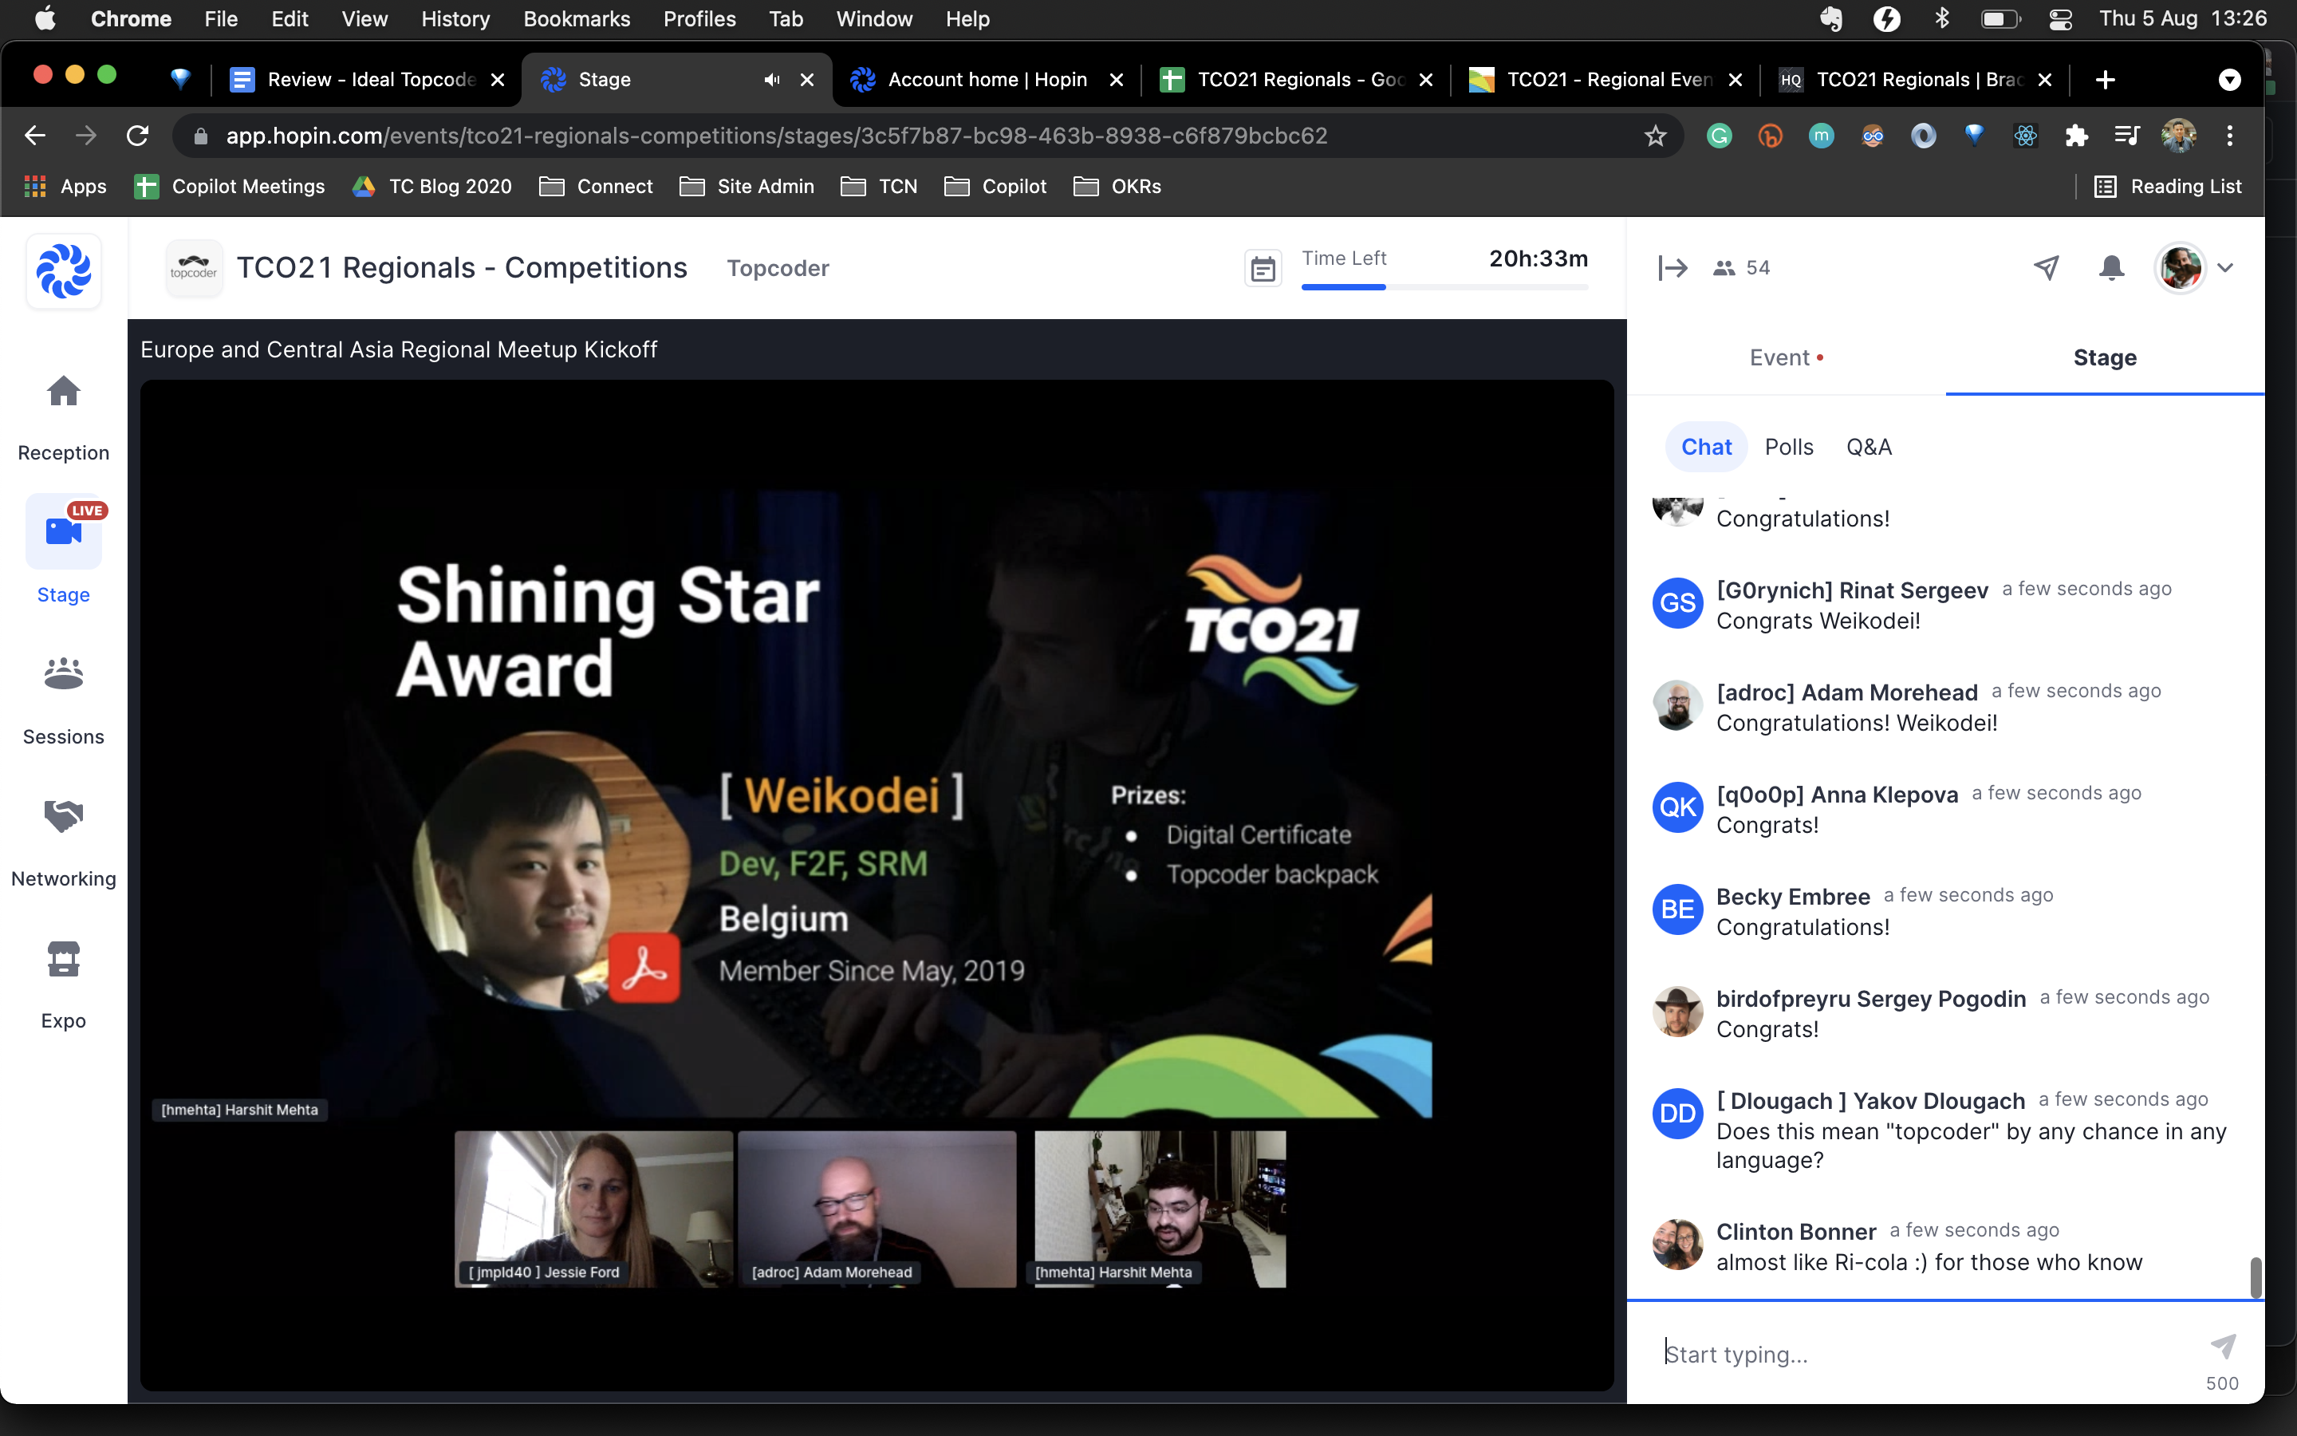Select the Stage panel tab
Image resolution: width=2297 pixels, height=1436 pixels.
(2104, 357)
